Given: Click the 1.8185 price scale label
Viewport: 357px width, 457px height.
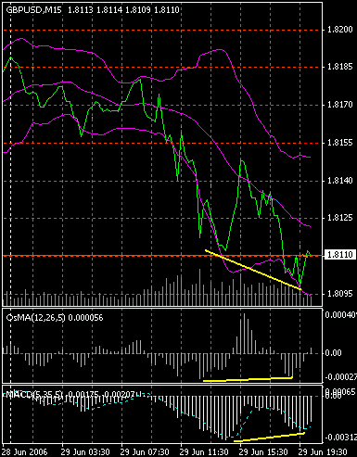Looking at the screenshot, I should pos(340,67).
